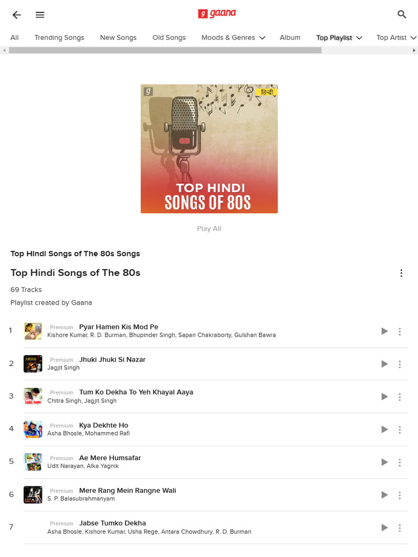The width and height of the screenshot is (418, 557).
Task: Switch to the Trending Songs tab
Action: (x=59, y=38)
